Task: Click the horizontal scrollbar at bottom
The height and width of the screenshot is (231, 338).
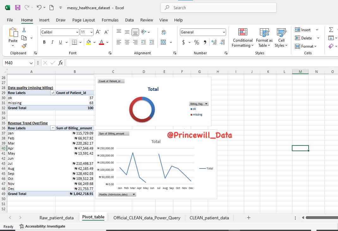Action: (x=322, y=218)
